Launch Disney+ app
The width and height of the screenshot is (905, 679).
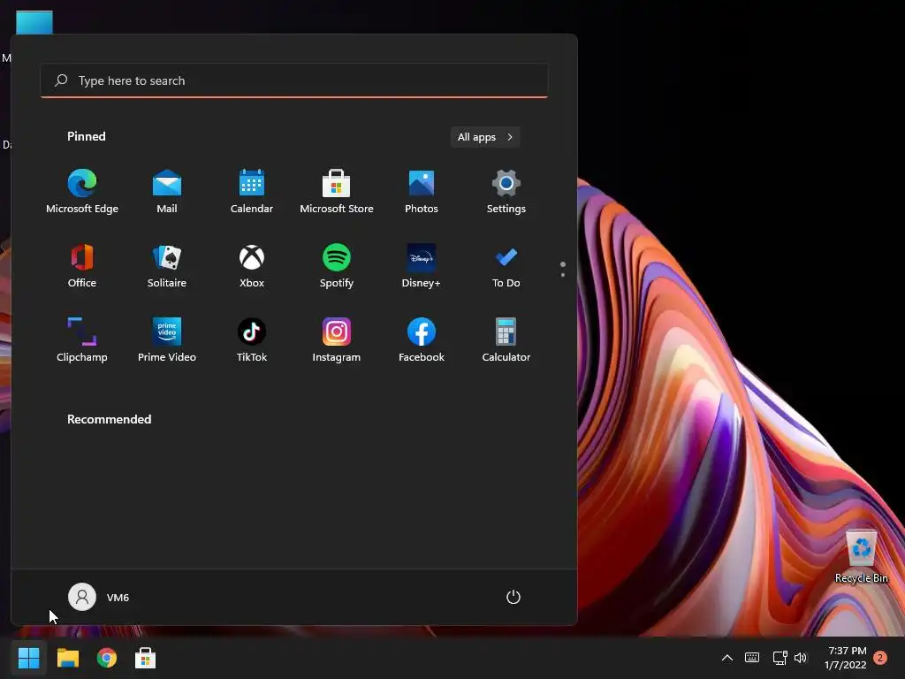tap(422, 265)
